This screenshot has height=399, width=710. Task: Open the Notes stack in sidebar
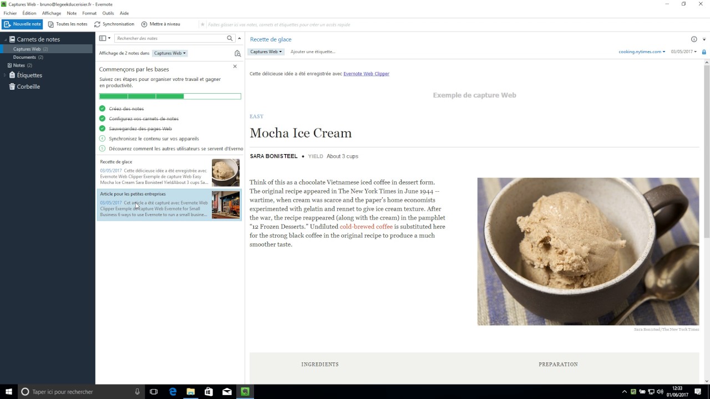tap(19, 65)
